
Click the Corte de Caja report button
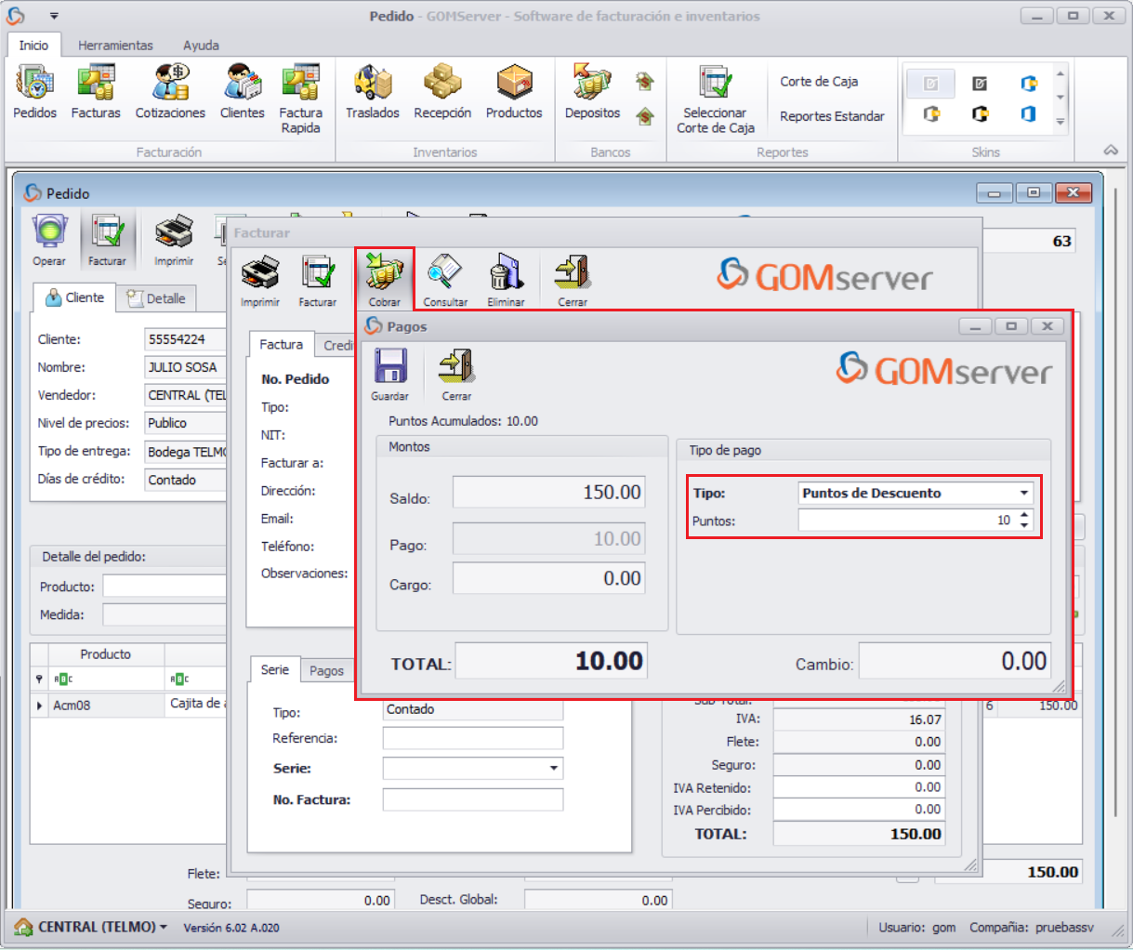(x=818, y=82)
